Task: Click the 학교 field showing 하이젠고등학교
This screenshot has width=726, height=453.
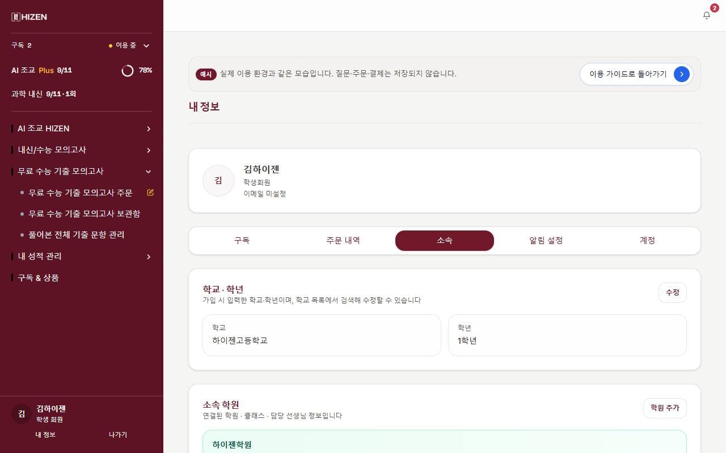Action: 322,335
